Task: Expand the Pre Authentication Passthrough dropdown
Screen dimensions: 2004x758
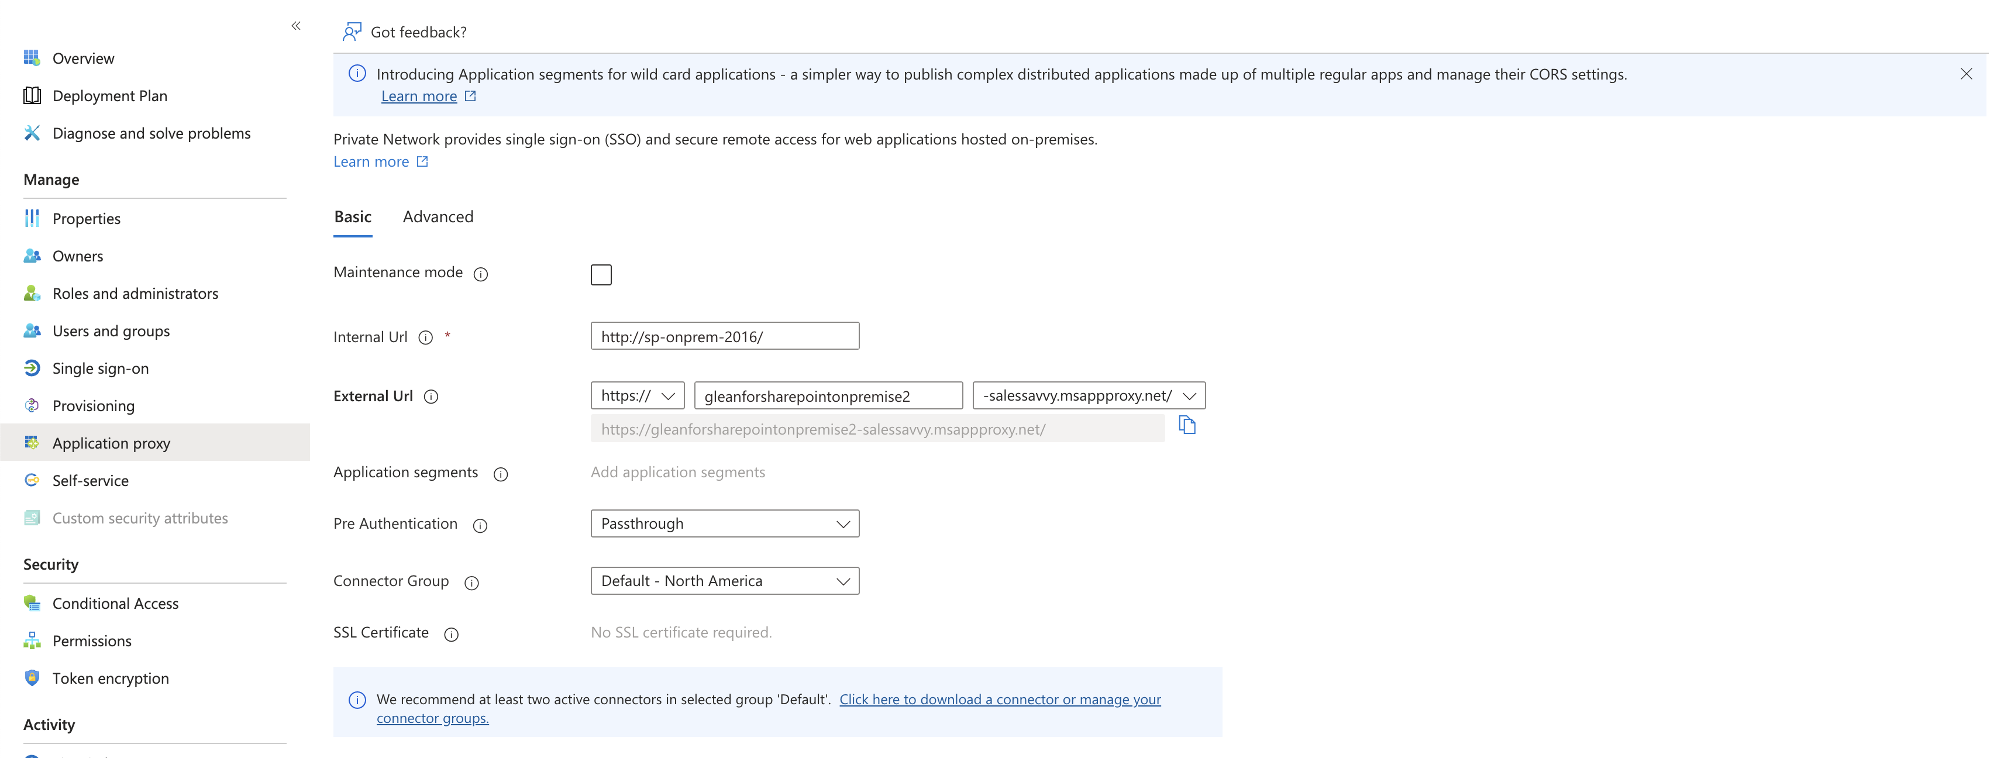Action: click(x=724, y=523)
